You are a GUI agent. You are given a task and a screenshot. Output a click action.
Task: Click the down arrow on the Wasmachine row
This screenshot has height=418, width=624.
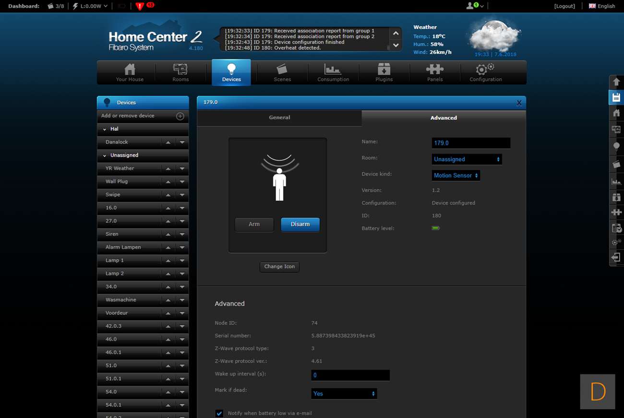tap(182, 300)
